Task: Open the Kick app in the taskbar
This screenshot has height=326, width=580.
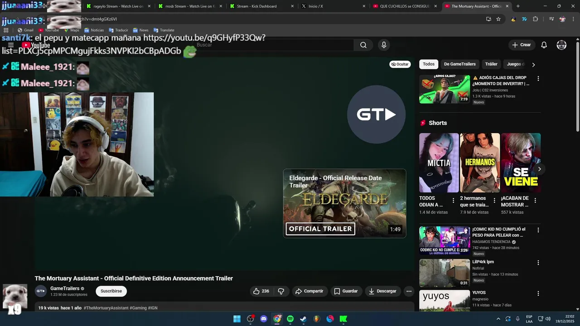Action: tap(343, 319)
